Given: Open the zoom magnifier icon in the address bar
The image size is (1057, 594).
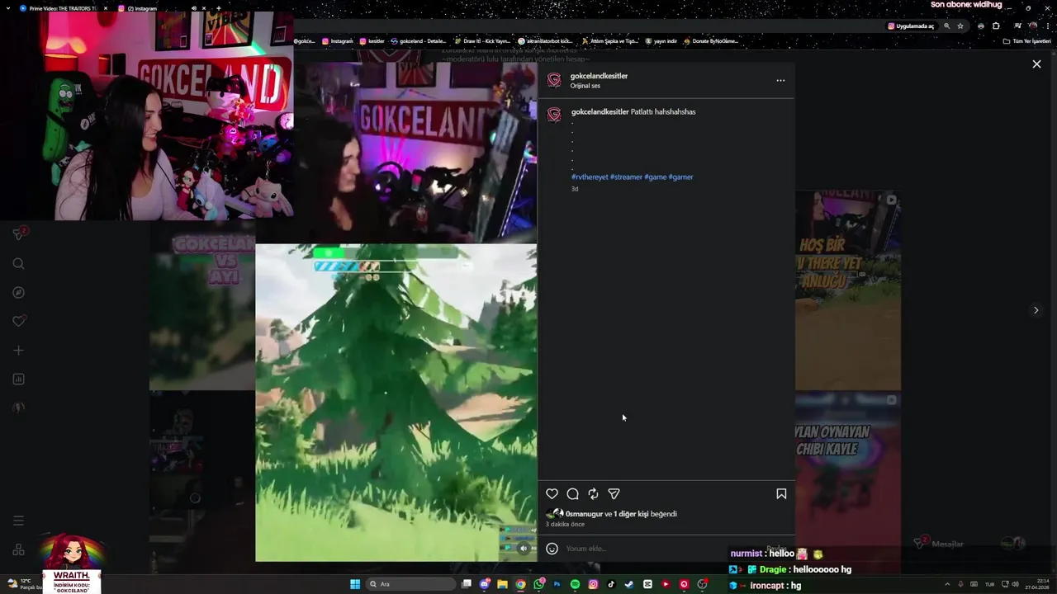Looking at the screenshot, I should 946,26.
